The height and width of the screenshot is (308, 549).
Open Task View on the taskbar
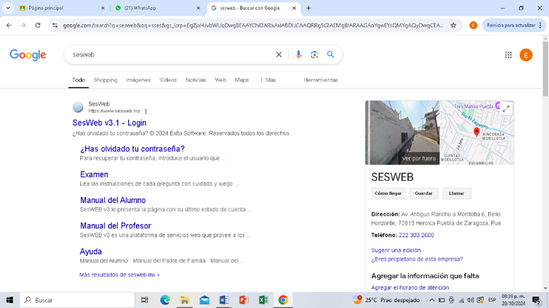coord(145,300)
